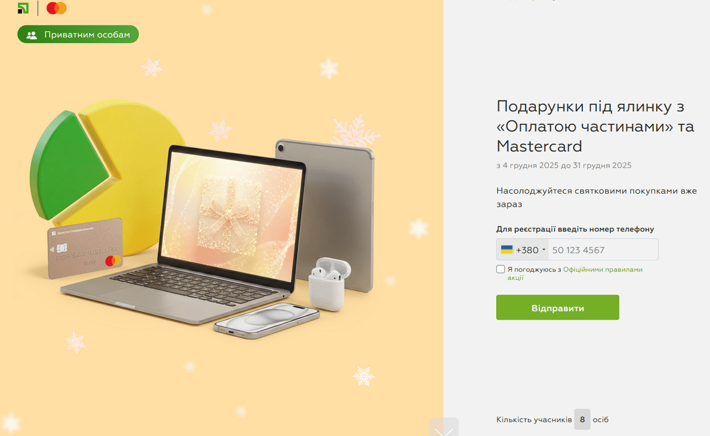The height and width of the screenshot is (436, 710).
Task: Submit the form with the Відправити button
Action: click(557, 307)
